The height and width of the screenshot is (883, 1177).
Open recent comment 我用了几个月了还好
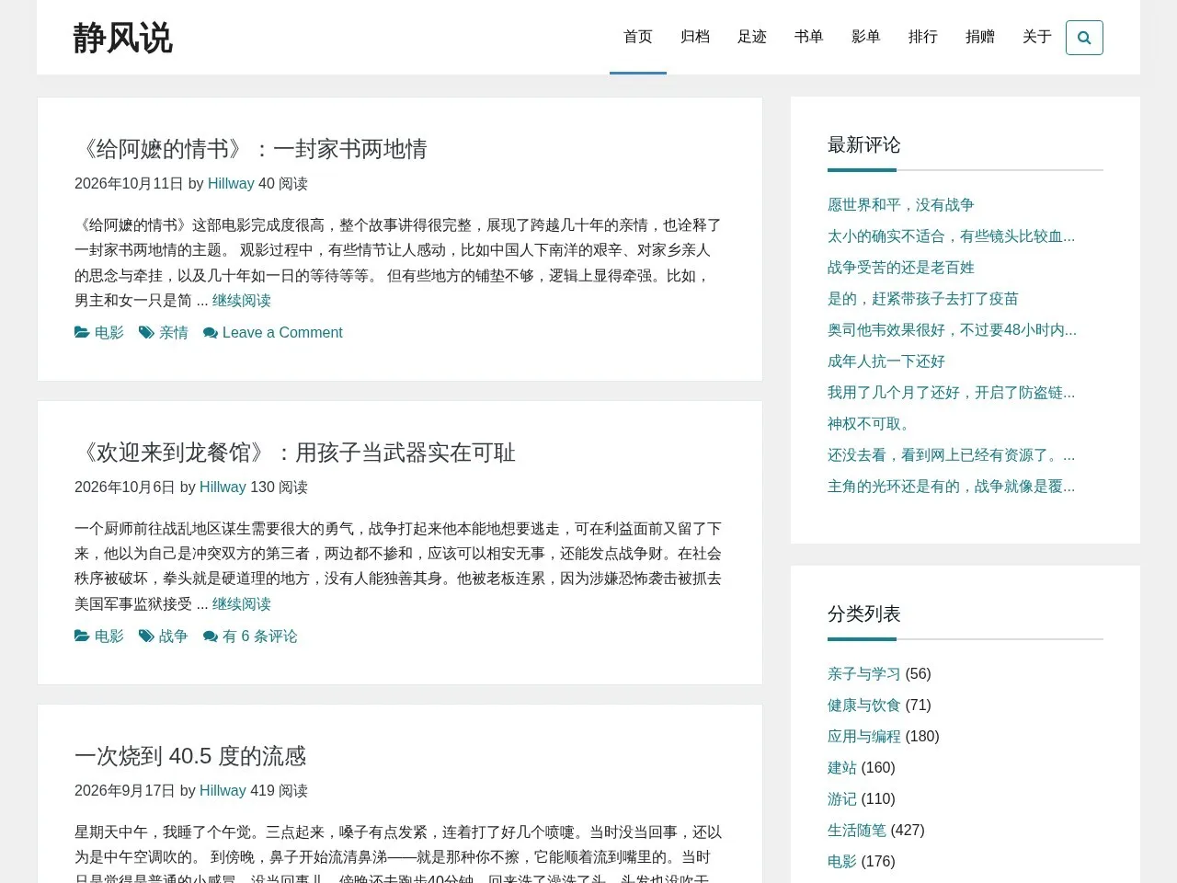click(x=951, y=393)
